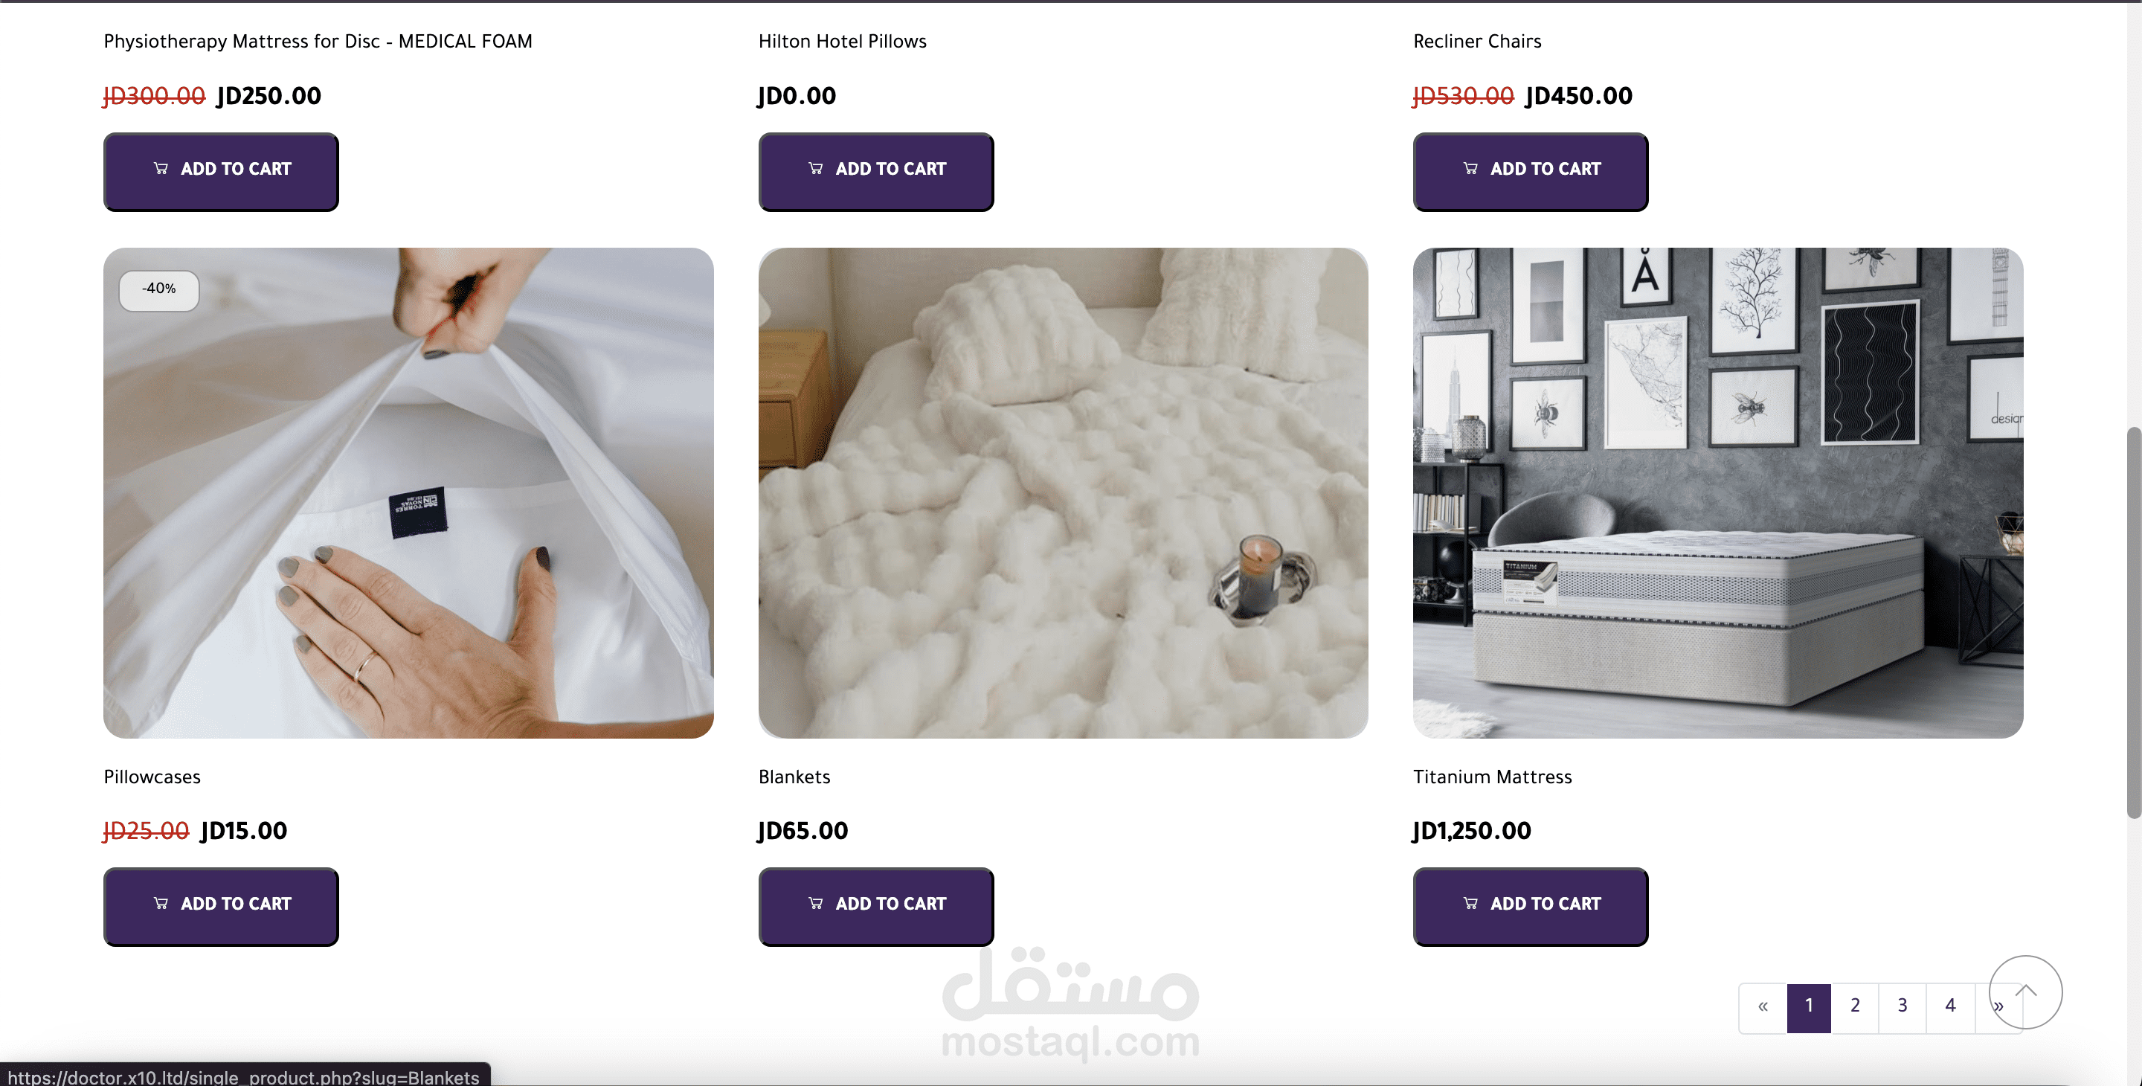
Task: Click cart icon on Hilton Hotel Pillows button
Action: coord(816,168)
